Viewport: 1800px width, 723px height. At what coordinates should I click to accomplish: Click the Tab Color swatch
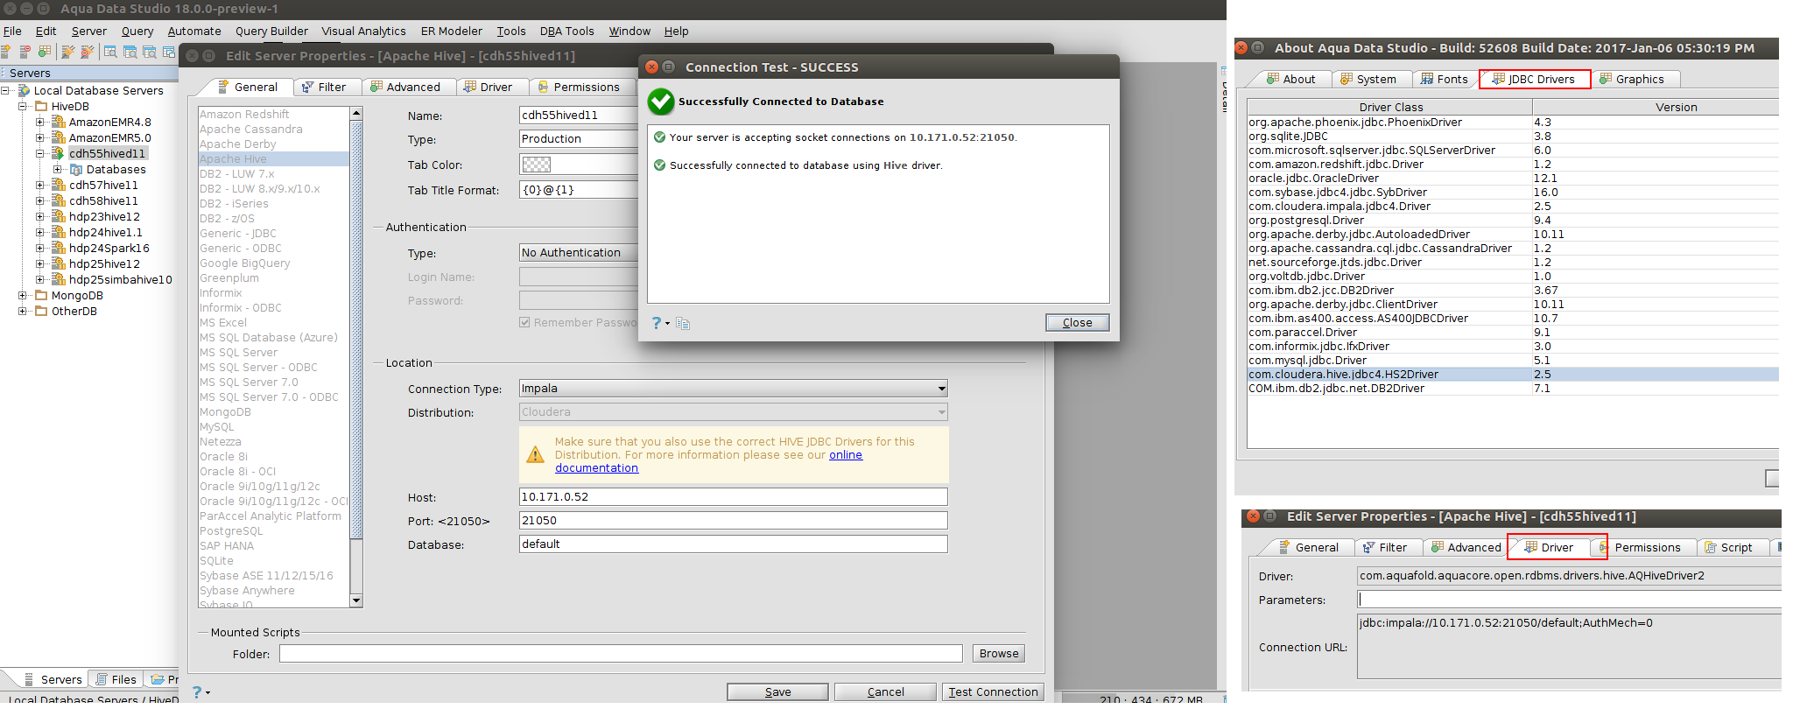(x=536, y=165)
